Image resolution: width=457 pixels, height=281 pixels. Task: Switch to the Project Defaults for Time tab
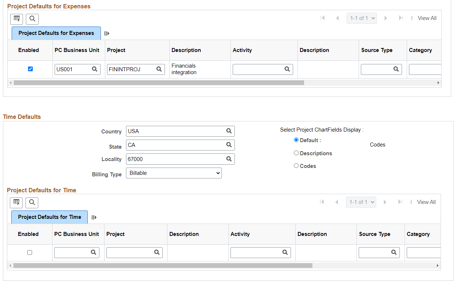click(50, 217)
